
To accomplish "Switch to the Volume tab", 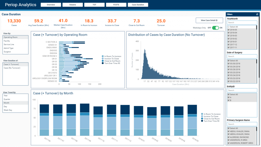I will [72, 4].
